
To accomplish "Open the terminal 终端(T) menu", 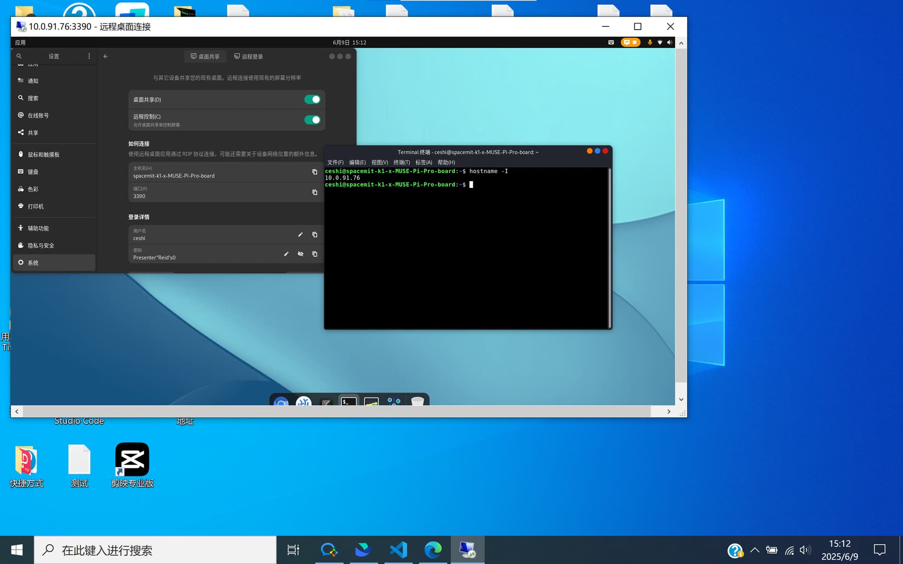I will click(x=402, y=163).
